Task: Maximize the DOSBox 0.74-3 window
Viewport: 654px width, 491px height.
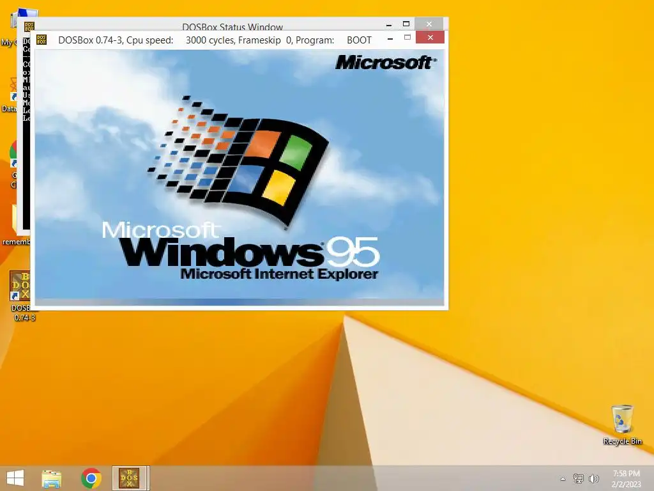Action: [407, 38]
